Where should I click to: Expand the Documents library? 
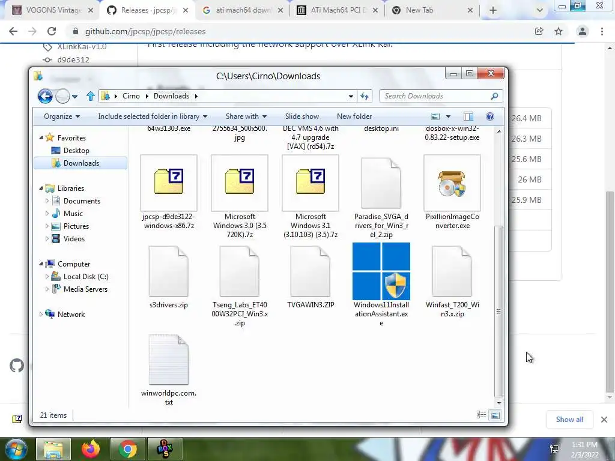coord(47,200)
